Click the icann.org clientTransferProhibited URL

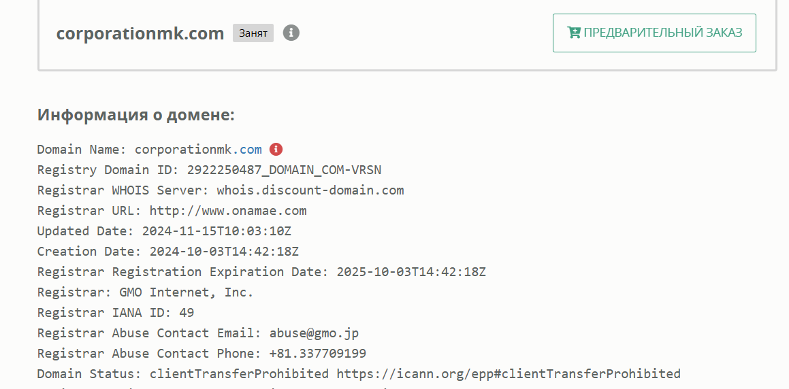pyautogui.click(x=509, y=374)
